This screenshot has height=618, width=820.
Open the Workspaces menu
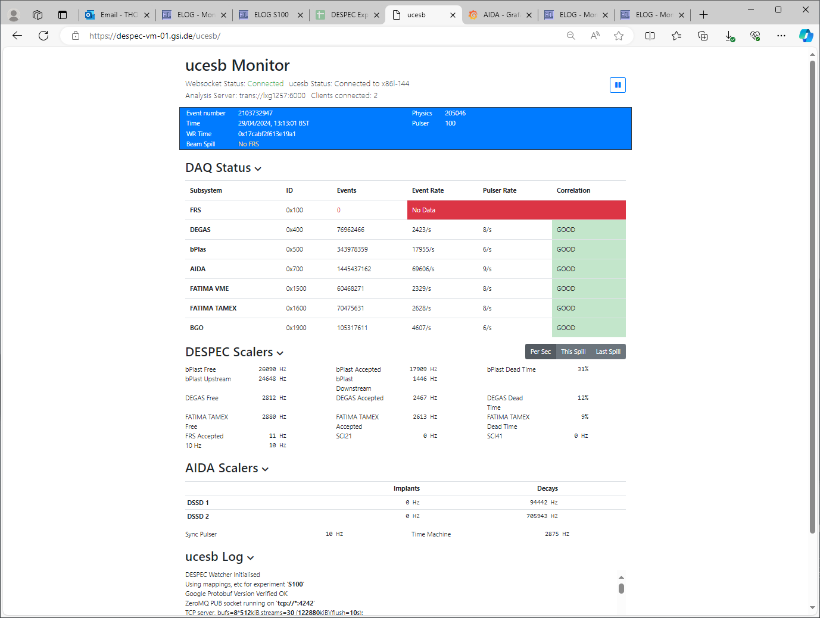38,15
